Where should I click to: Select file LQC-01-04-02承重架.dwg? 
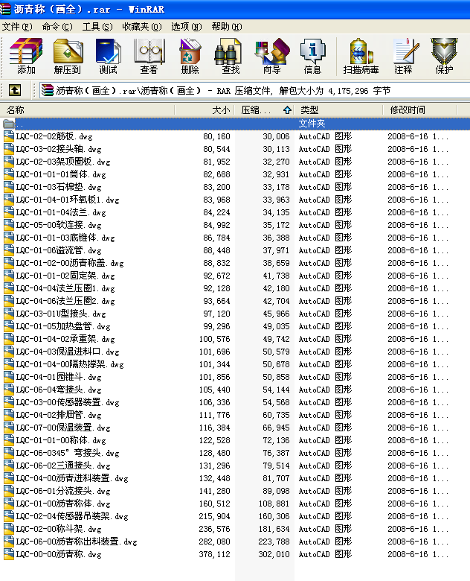point(65,339)
